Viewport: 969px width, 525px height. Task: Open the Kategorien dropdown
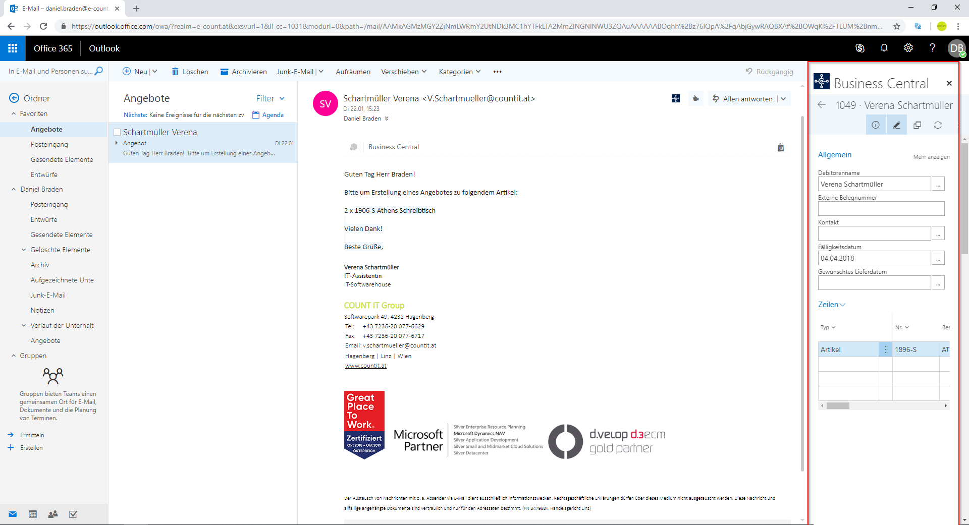pyautogui.click(x=460, y=72)
